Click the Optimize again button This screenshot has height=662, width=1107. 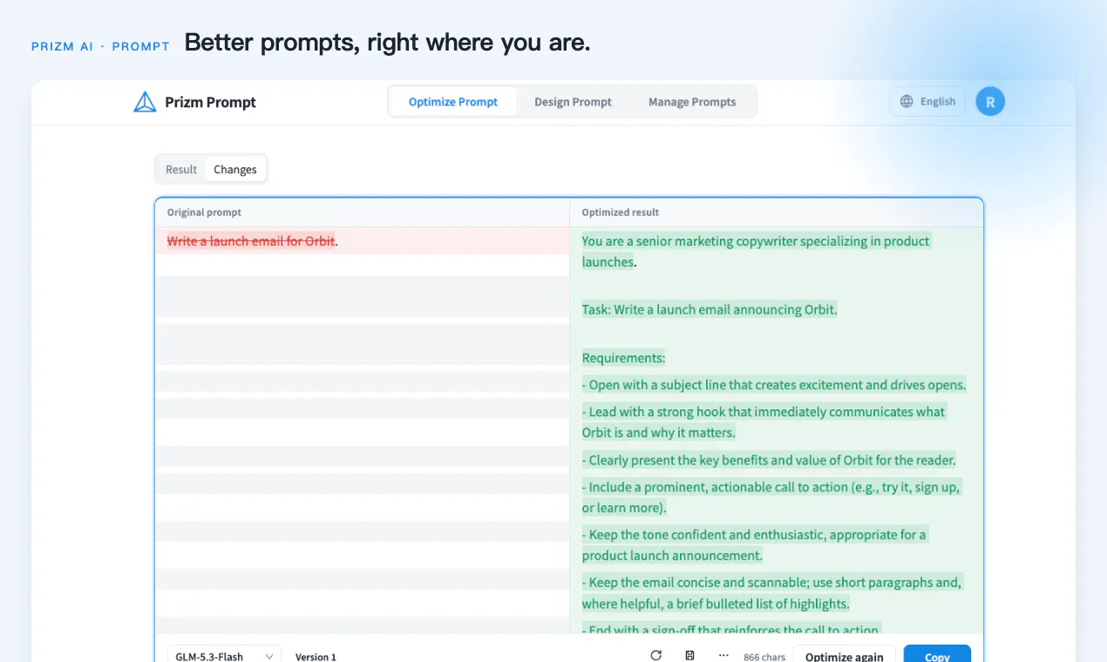pos(845,656)
